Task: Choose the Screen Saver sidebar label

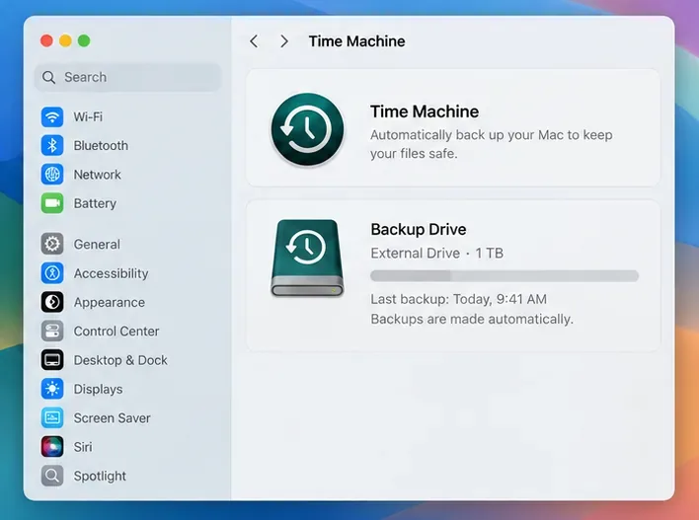Action: pyautogui.click(x=112, y=418)
